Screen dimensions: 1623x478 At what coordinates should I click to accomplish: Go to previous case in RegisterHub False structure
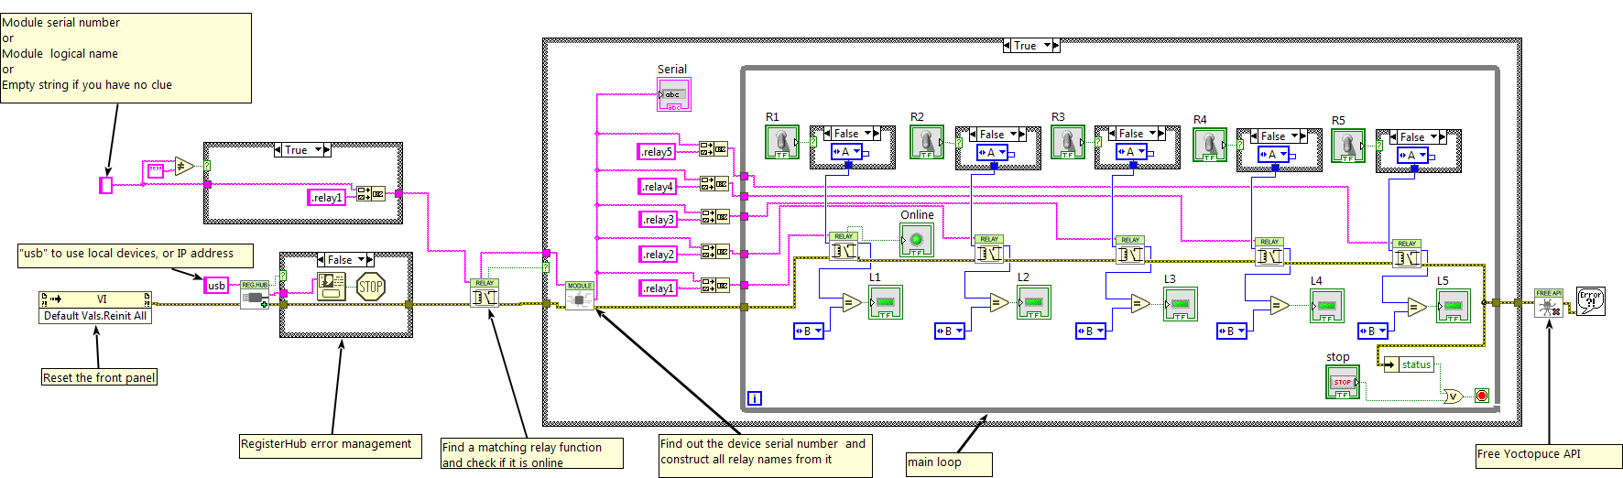(321, 260)
